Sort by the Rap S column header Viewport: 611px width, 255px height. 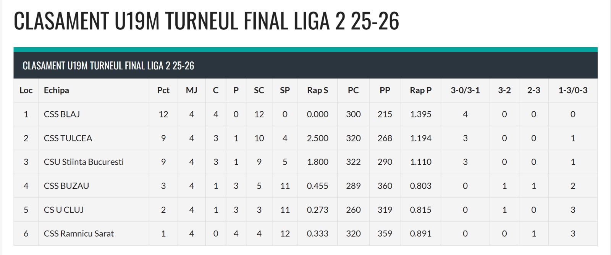tap(318, 90)
